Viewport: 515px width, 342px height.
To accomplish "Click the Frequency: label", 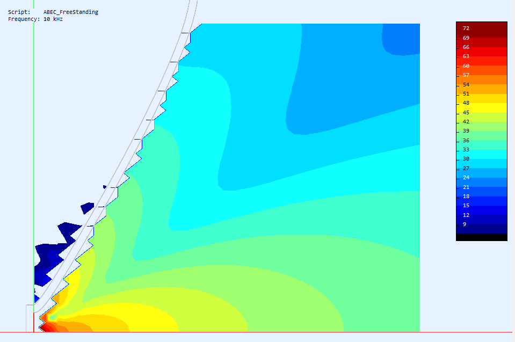I will (x=24, y=19).
